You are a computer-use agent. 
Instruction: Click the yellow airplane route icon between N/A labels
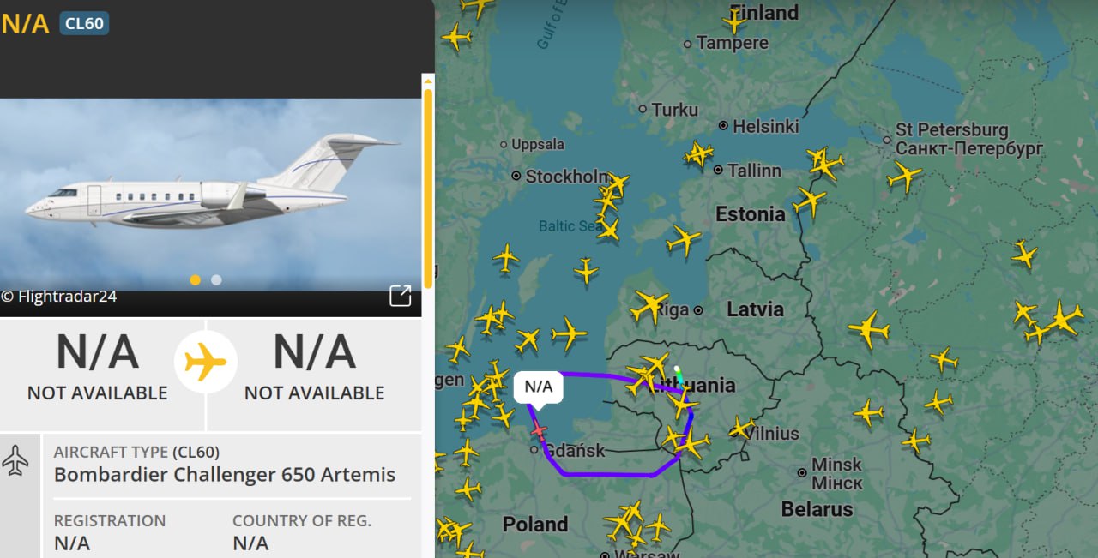[x=206, y=362]
